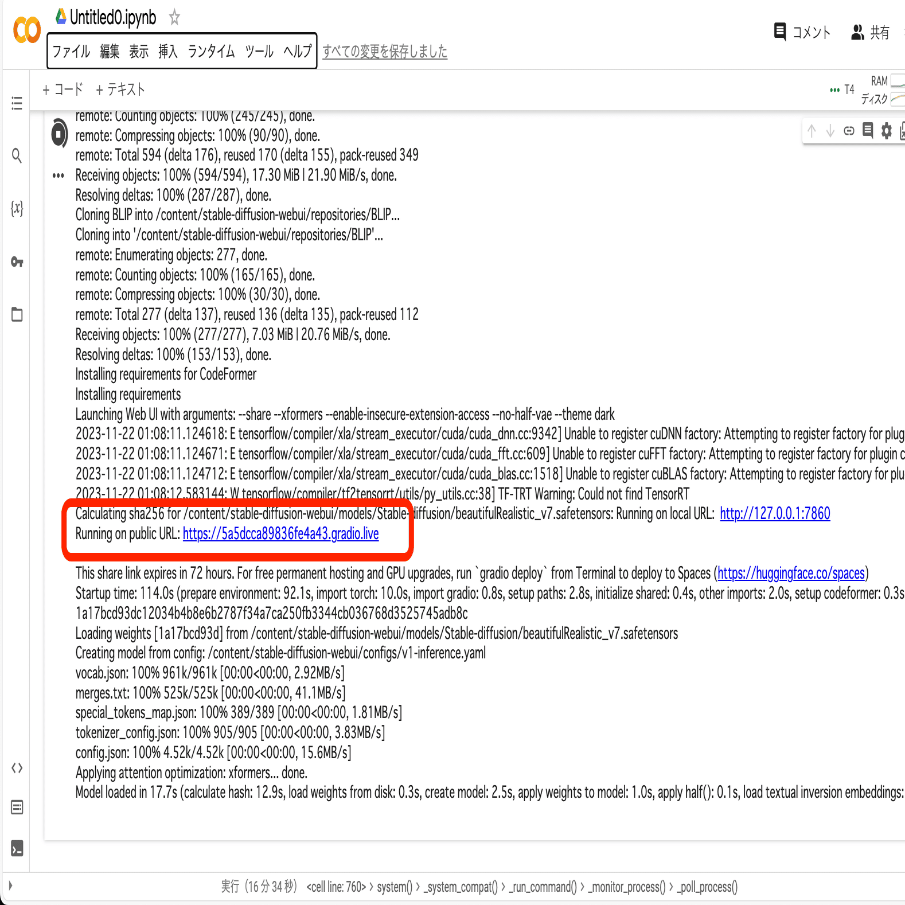Viewport: 905px width, 905px height.
Task: Open the Colab home logo
Action: [x=27, y=30]
